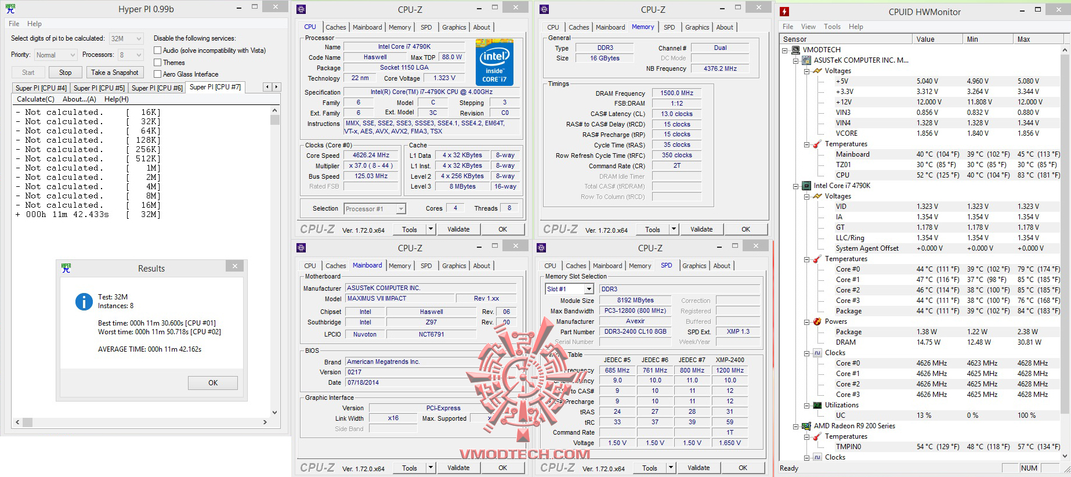Screen dimensions: 1071x477
Task: Select the ASUSTeK motherboard icon in the sensor tree
Action: [806, 60]
